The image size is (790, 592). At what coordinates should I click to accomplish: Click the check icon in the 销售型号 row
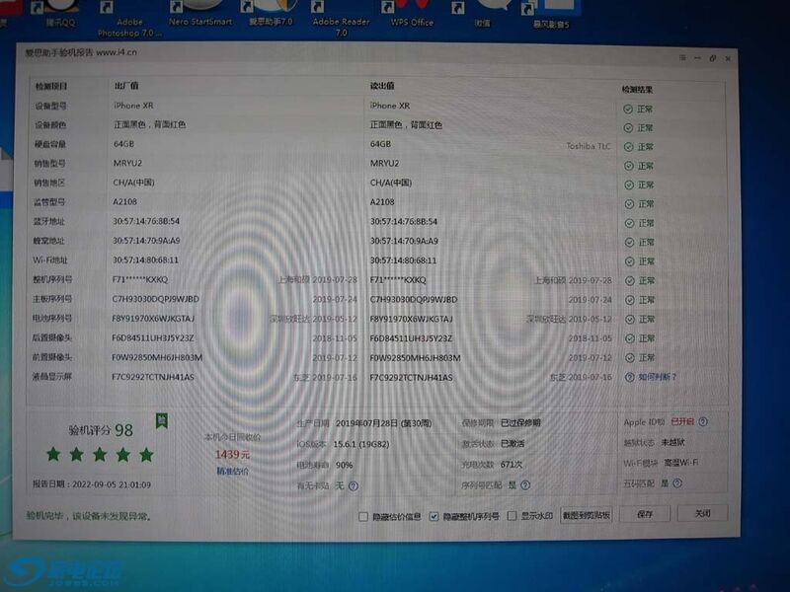(629, 166)
